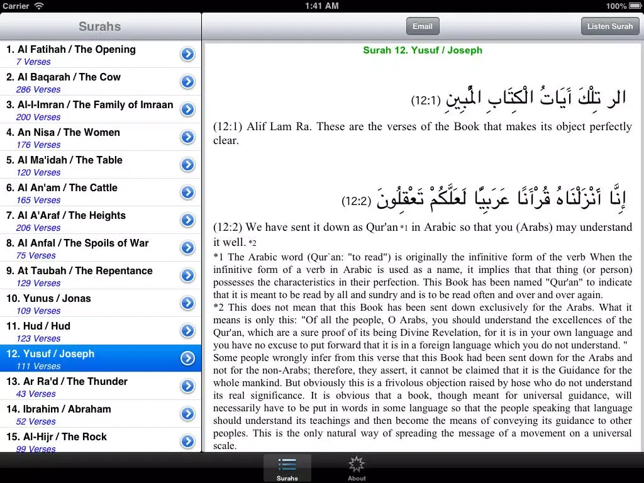Tap arrow on selected Yusuf row
The image size is (644, 483).
[x=187, y=358]
